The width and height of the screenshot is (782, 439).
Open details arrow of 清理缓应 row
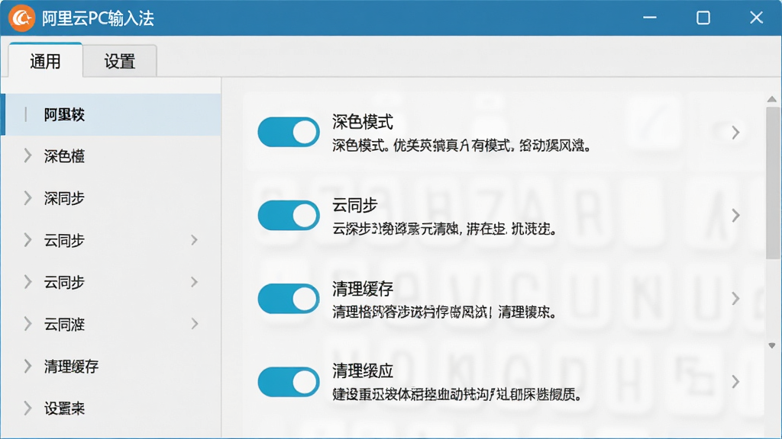735,382
